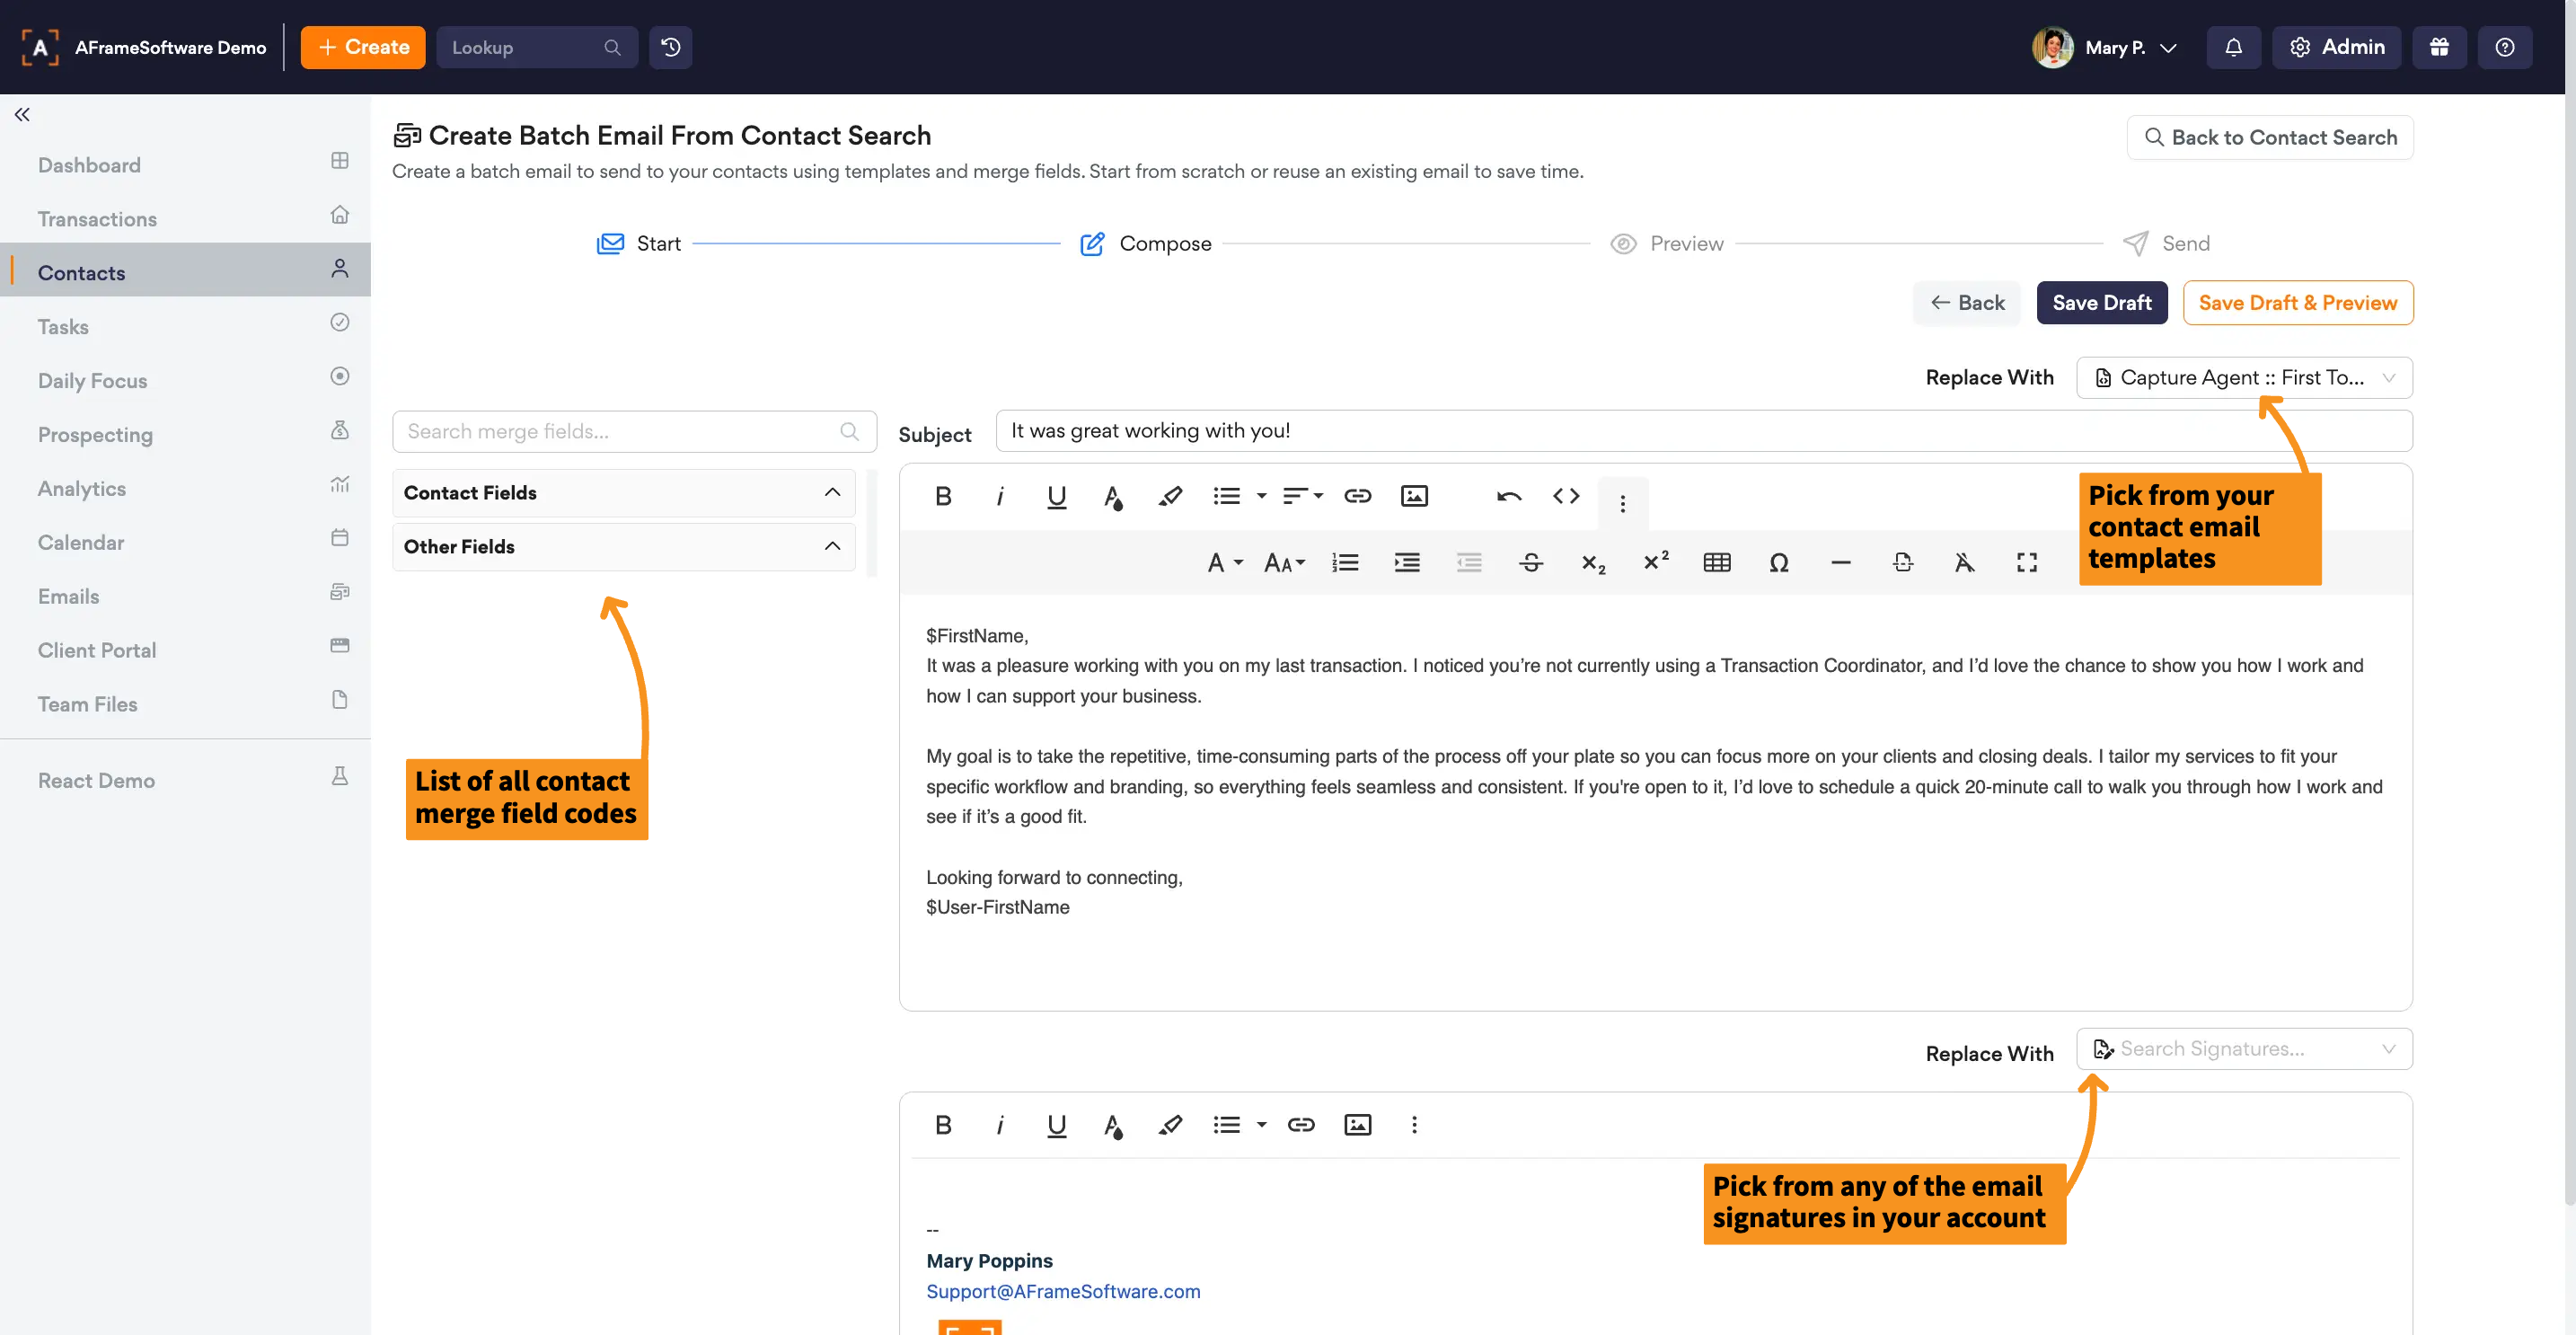Toggle bold in main email editor

[942, 496]
